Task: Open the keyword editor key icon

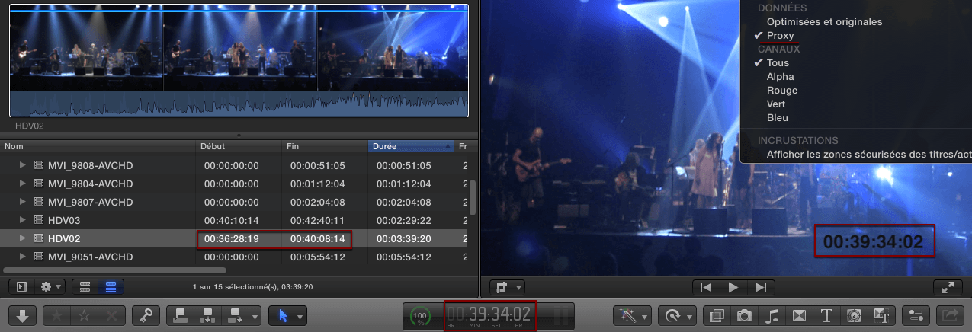Action: point(145,315)
